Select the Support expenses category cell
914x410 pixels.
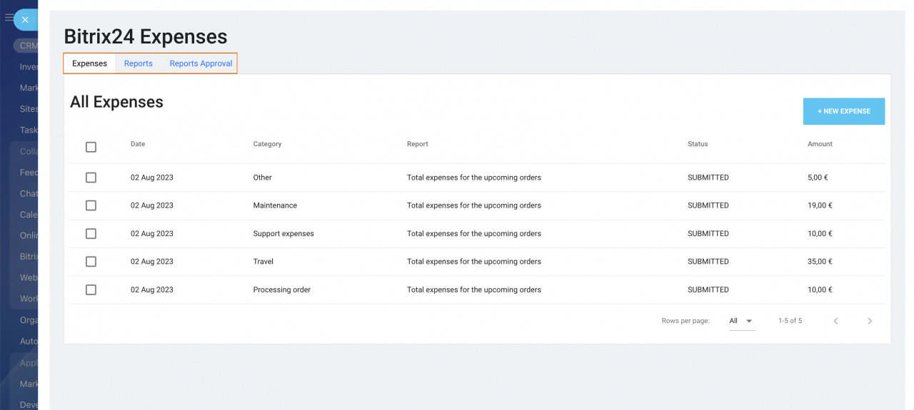pyautogui.click(x=283, y=234)
